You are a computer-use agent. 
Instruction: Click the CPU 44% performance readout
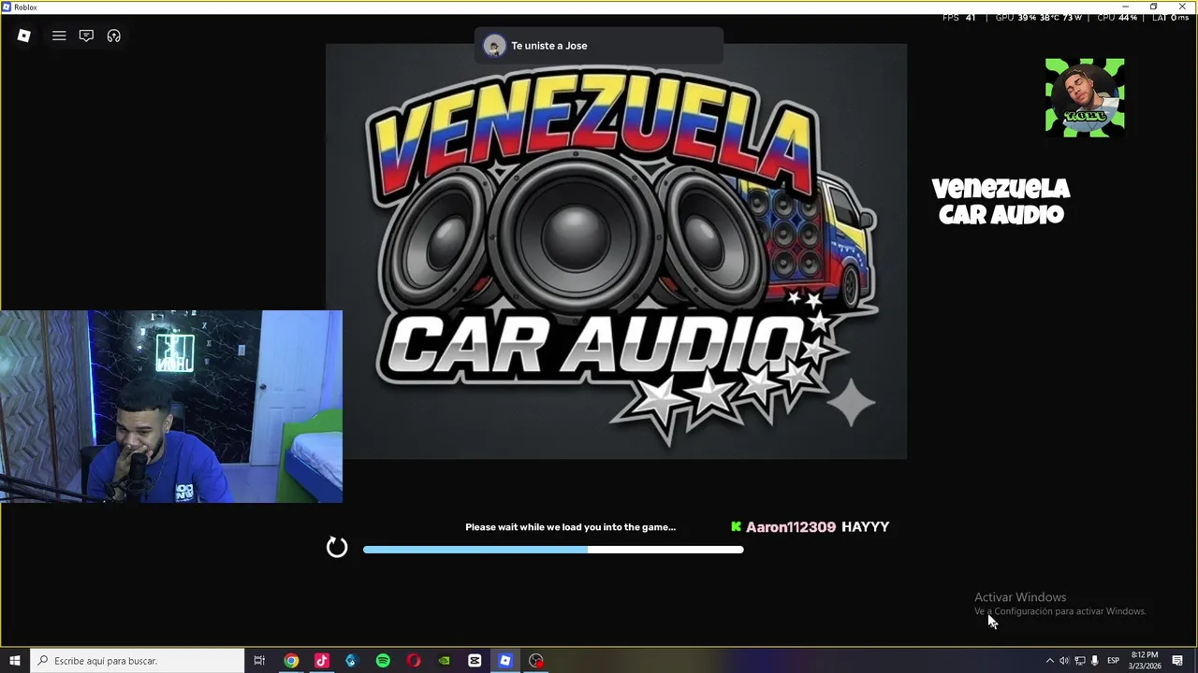[x=1117, y=18]
